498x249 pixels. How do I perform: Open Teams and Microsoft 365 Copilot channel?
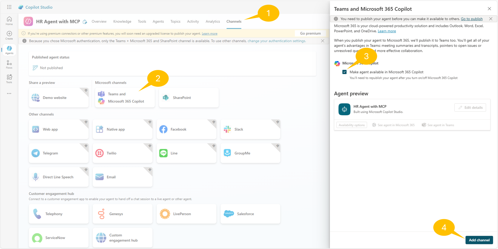pos(125,98)
